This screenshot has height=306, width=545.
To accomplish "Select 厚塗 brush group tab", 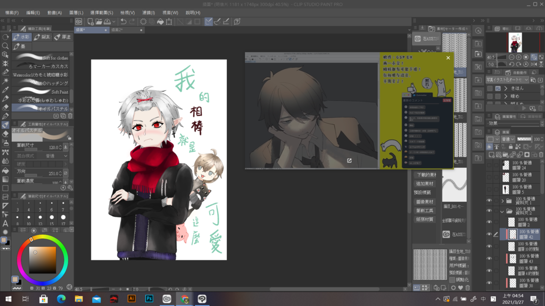I will click(63, 37).
